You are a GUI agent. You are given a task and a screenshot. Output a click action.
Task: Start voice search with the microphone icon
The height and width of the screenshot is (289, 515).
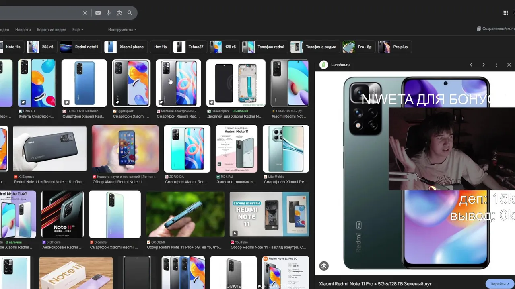(x=109, y=13)
